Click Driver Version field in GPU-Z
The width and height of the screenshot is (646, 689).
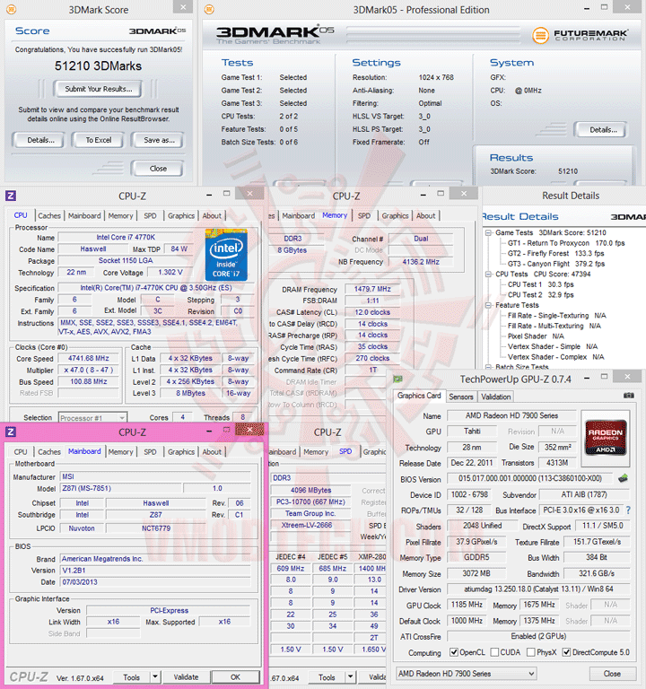(538, 589)
